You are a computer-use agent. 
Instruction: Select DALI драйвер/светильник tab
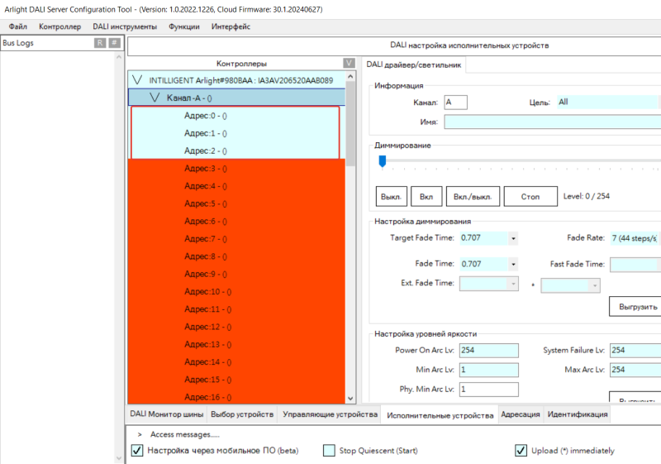[x=414, y=65]
